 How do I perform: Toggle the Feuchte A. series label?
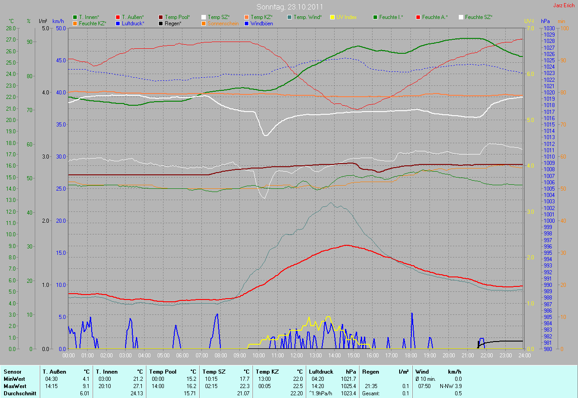(435, 17)
